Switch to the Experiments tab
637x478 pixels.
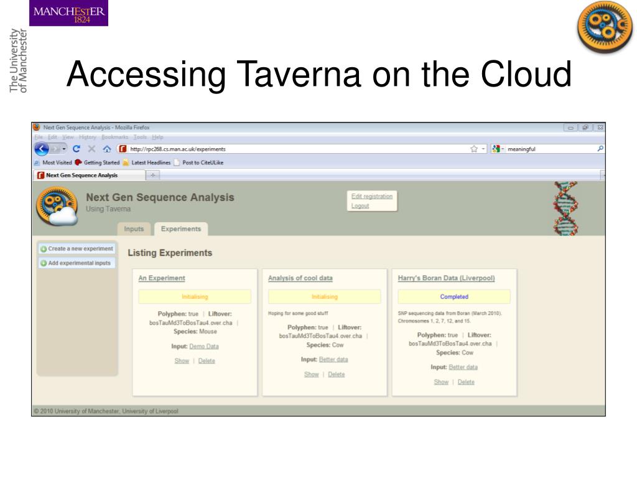(181, 229)
